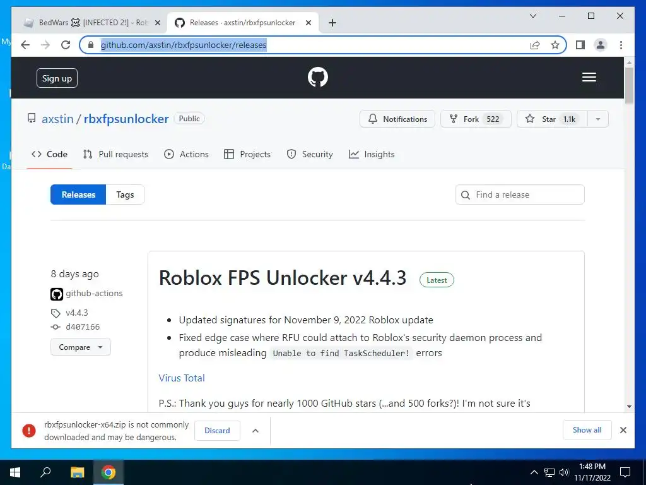Click the Sign up button
The height and width of the screenshot is (485, 646).
pyautogui.click(x=57, y=78)
